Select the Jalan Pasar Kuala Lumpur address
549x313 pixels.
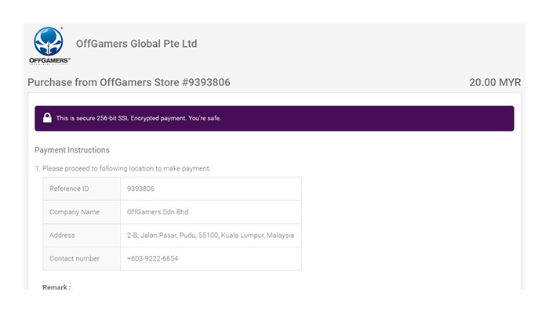click(210, 236)
